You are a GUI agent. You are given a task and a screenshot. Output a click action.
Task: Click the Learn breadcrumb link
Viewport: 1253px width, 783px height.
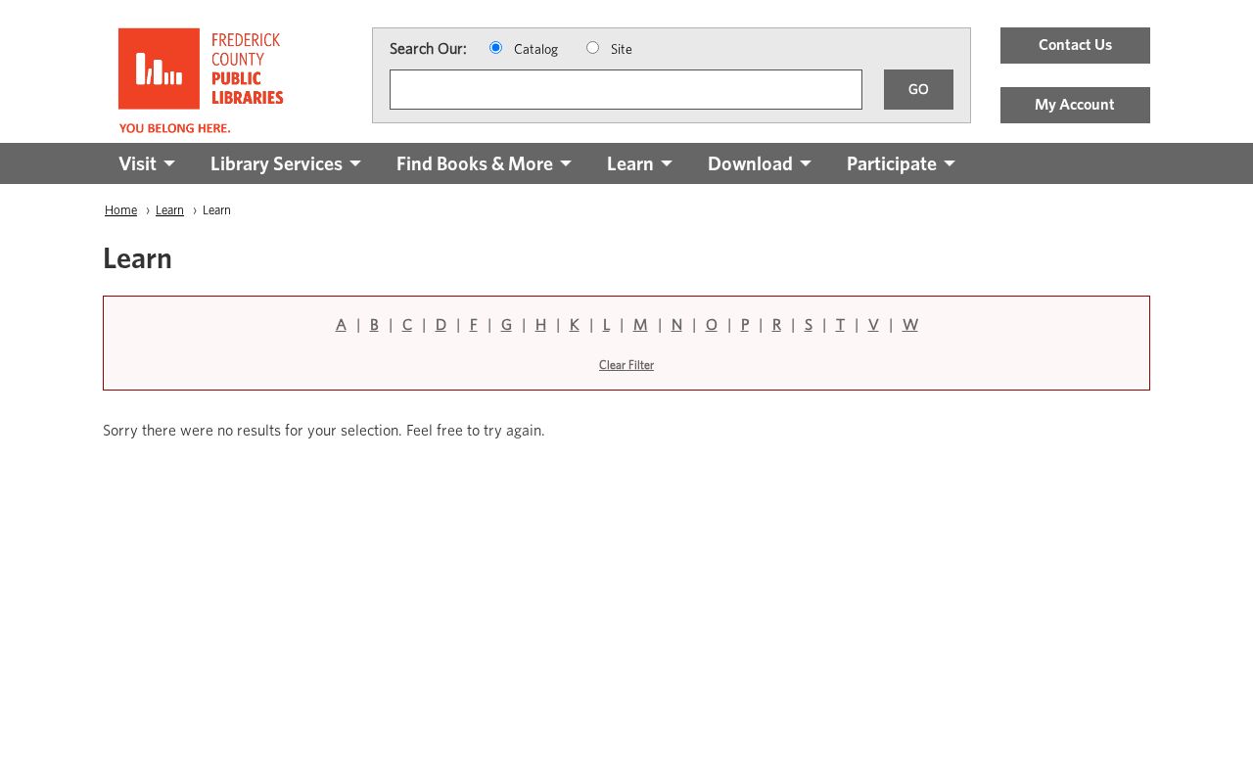(169, 210)
